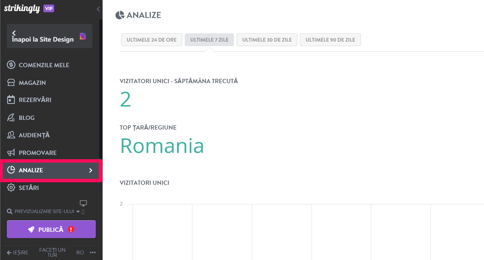The width and height of the screenshot is (484, 260).
Task: Click the Publică button
Action: 51,229
